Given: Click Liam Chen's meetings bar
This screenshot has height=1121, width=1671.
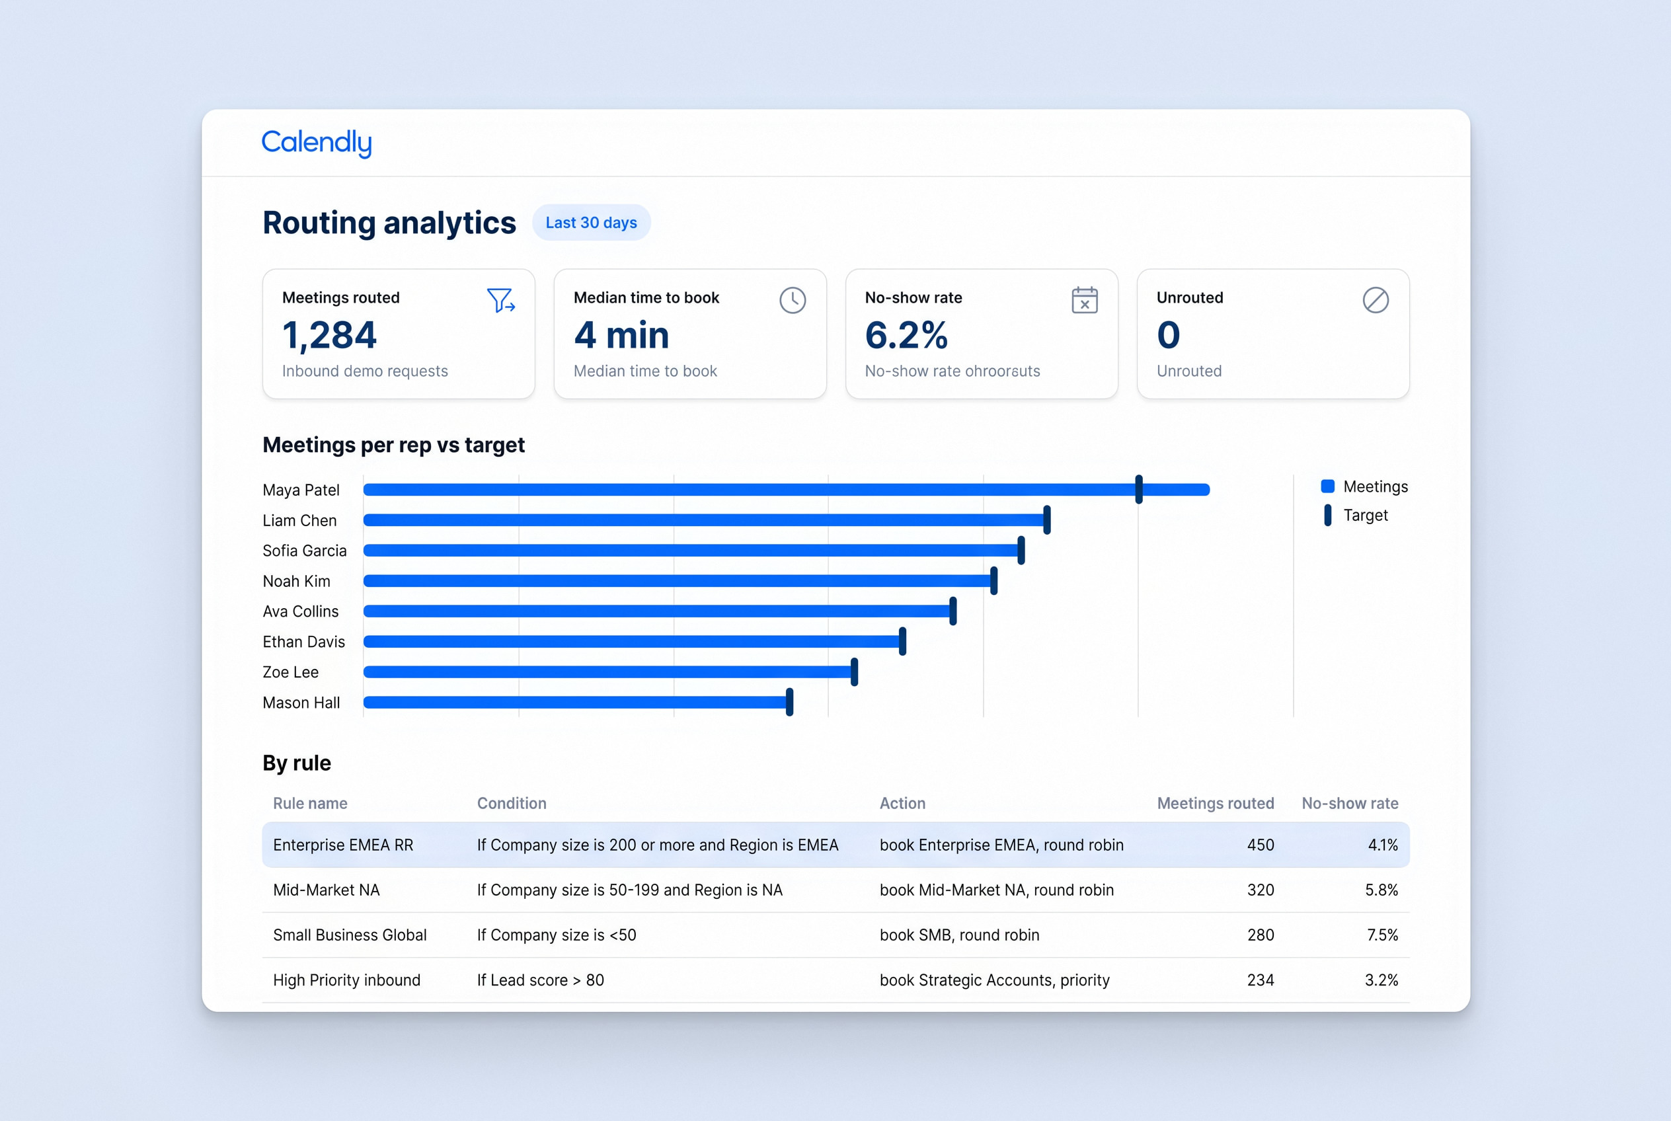Looking at the screenshot, I should click(x=705, y=520).
